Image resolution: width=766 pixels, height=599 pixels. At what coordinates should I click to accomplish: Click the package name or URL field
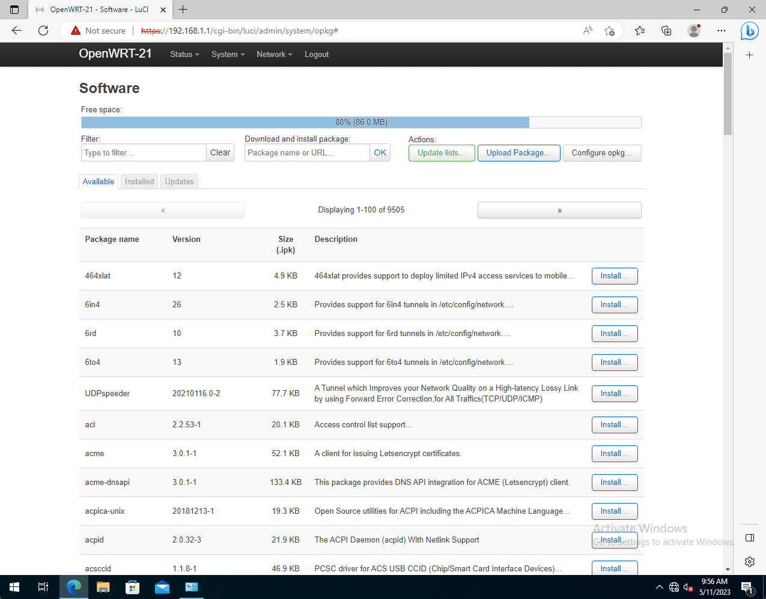point(307,152)
